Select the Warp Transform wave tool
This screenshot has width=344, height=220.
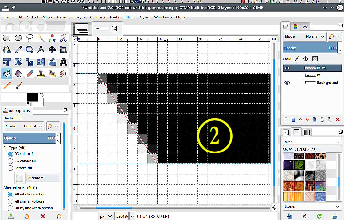click(x=52, y=62)
